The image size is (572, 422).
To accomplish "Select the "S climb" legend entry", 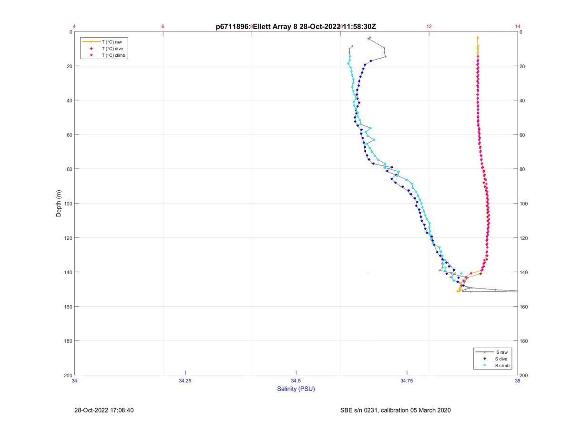I will coord(502,366).
